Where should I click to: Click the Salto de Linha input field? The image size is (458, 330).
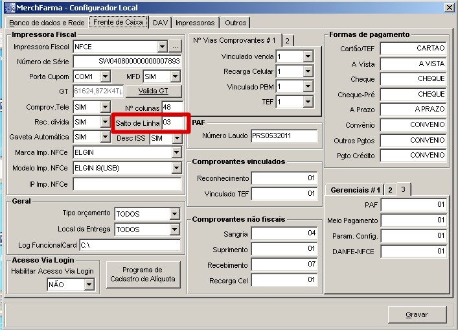pos(172,123)
